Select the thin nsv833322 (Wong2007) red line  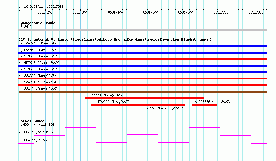point(143,78)
